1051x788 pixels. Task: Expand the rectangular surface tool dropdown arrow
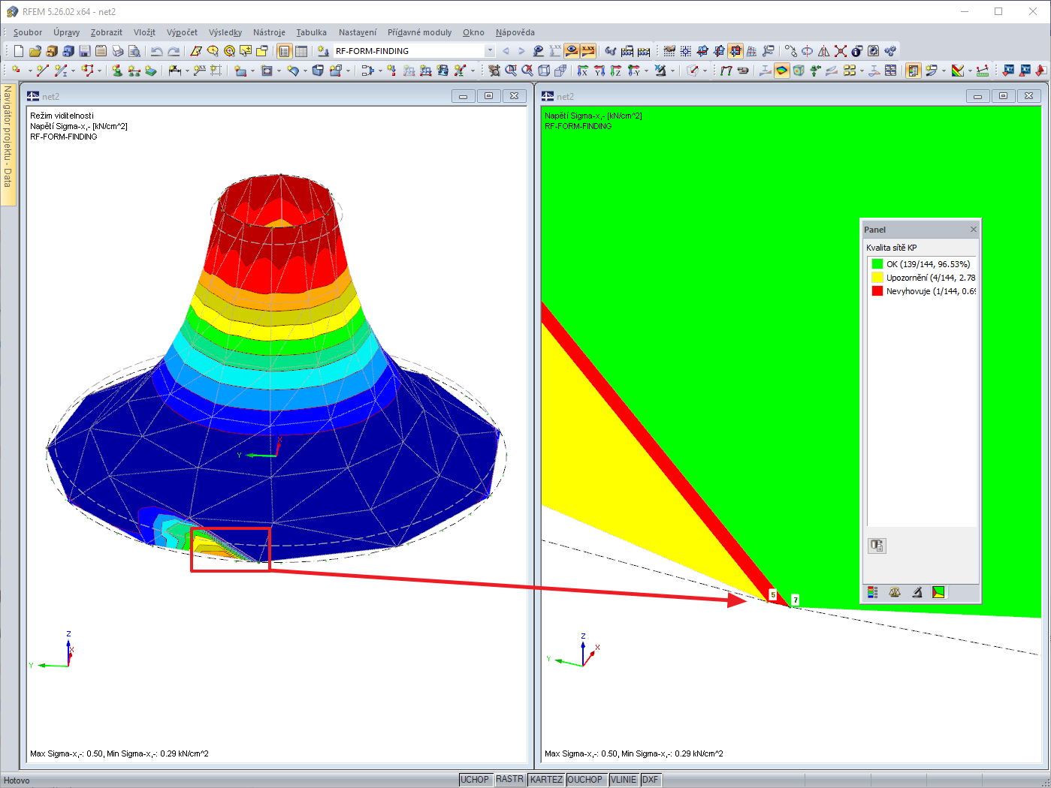coord(252,71)
